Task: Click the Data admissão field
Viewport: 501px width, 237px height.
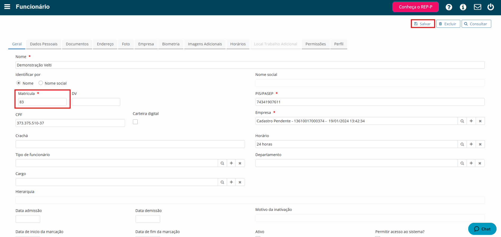Action: pos(28,219)
